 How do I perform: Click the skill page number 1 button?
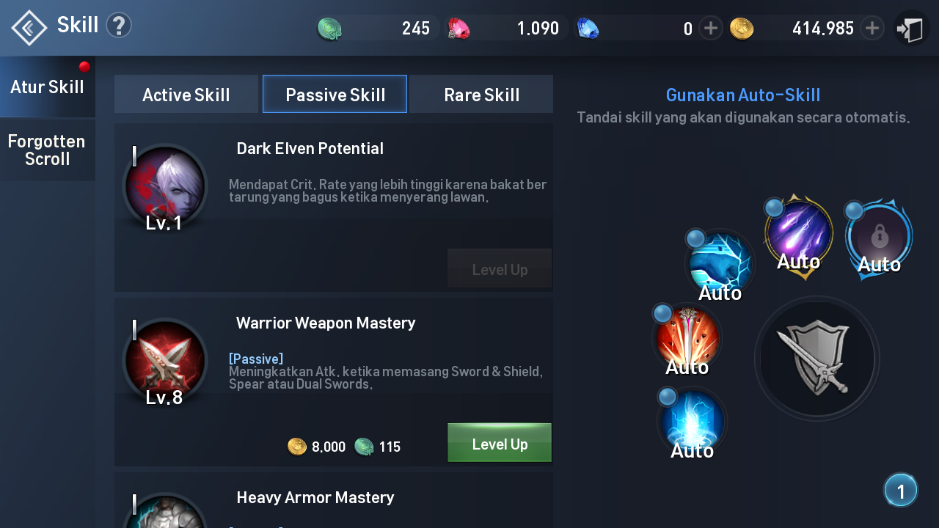tap(901, 490)
